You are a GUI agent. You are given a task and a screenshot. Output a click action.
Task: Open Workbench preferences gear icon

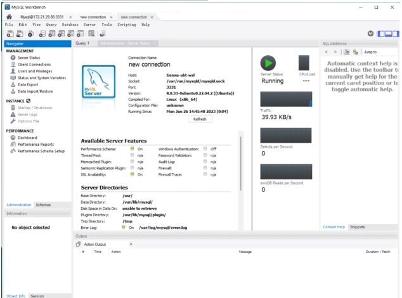[x=370, y=34]
